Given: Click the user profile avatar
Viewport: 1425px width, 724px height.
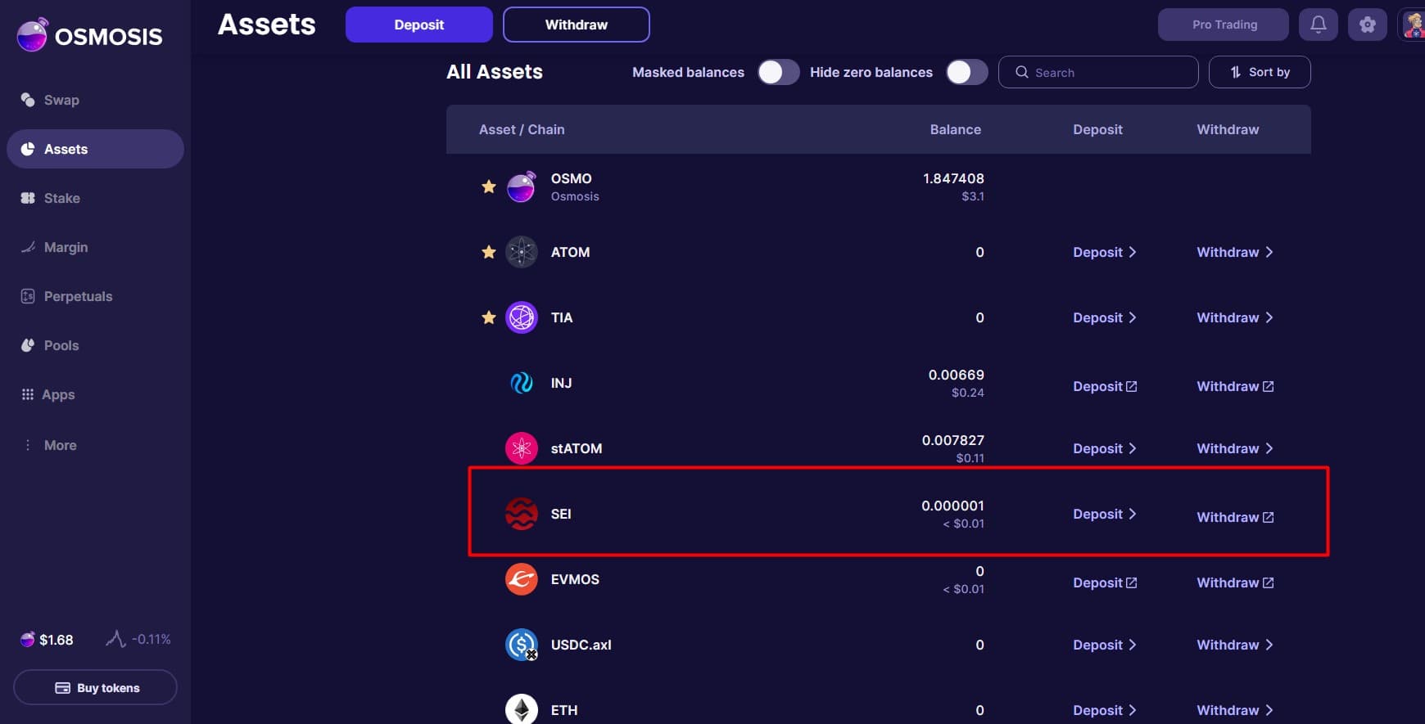Looking at the screenshot, I should pos(1414,25).
